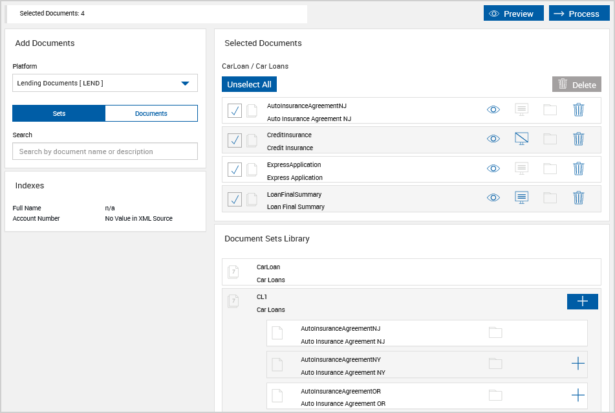Delete AutoInsuranceAgreementNJ with its trash icon

pos(579,109)
